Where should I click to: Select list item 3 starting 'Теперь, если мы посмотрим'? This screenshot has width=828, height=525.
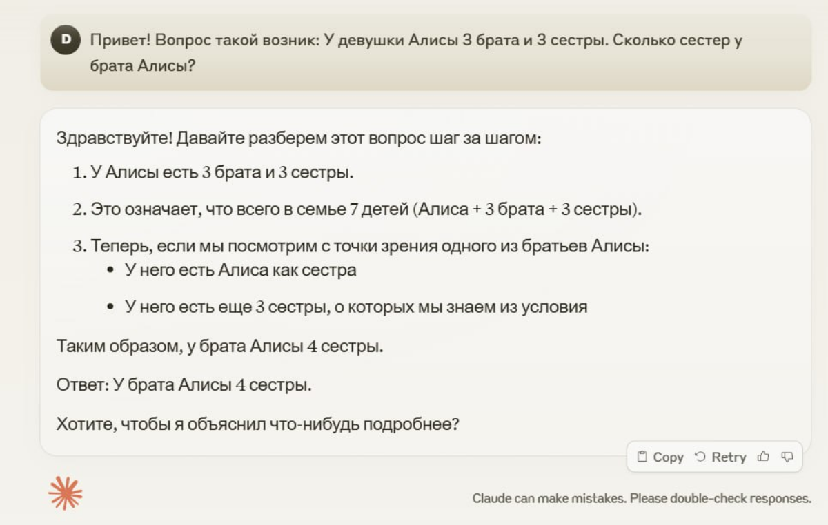361,246
